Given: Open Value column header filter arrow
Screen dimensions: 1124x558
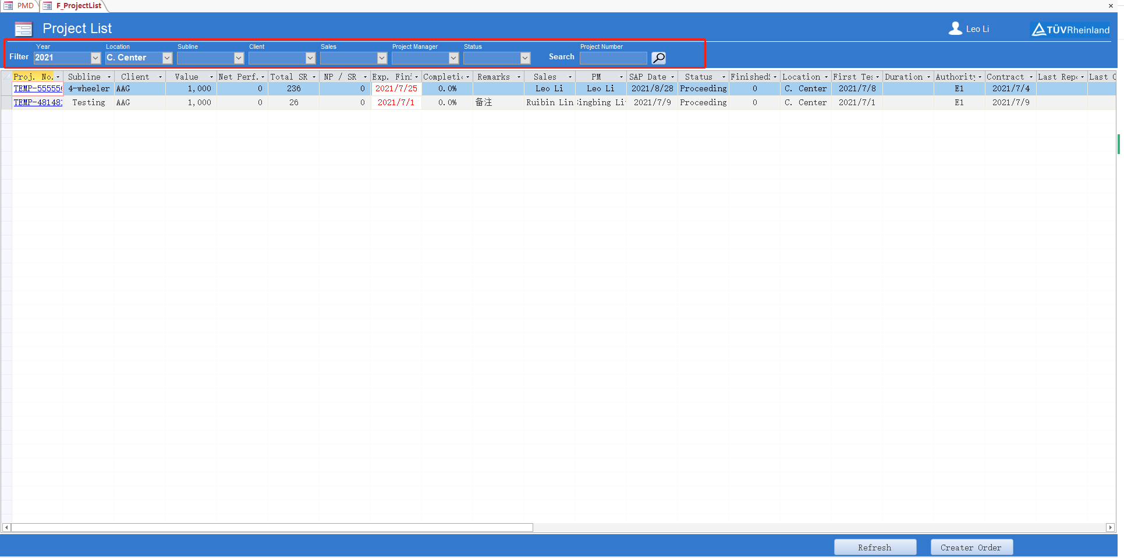Looking at the screenshot, I should tap(211, 77).
